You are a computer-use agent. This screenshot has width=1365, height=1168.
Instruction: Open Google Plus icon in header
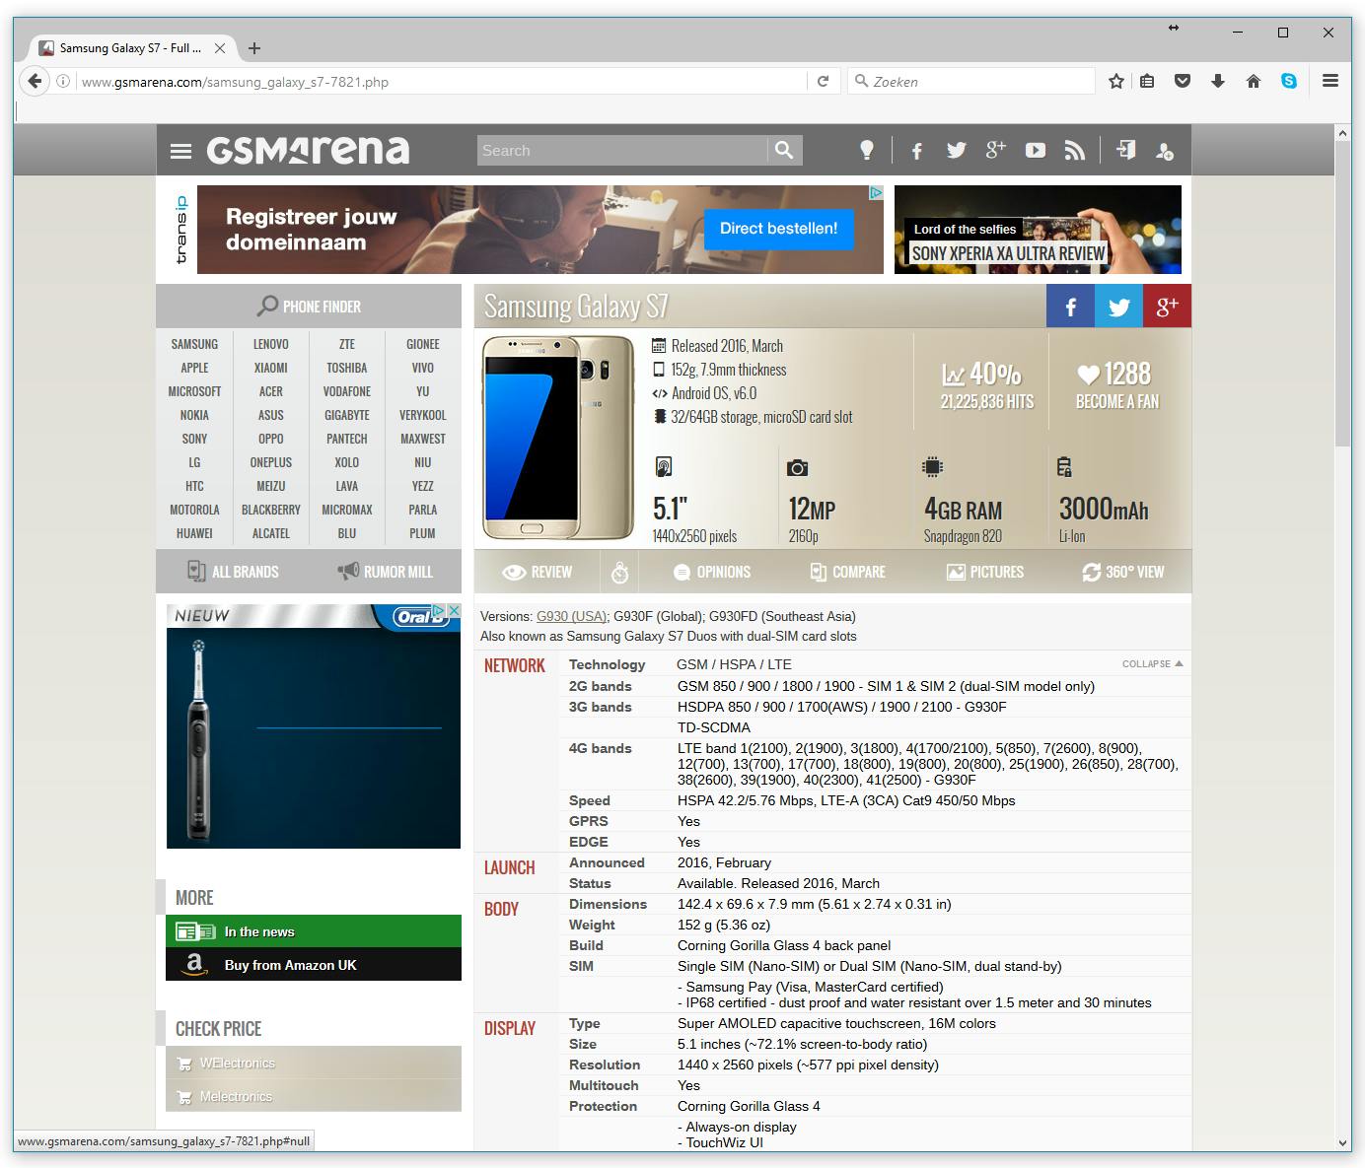995,150
